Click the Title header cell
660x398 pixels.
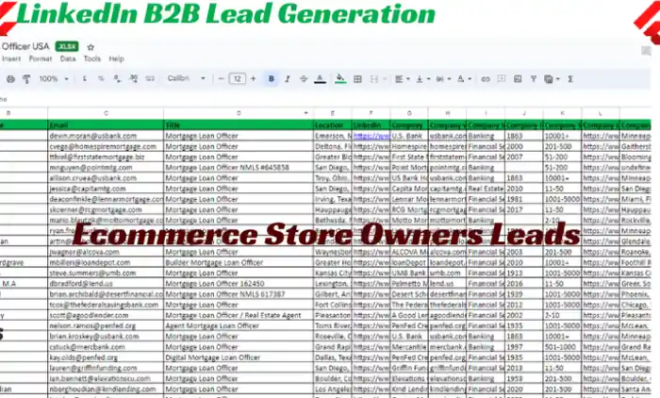(239, 125)
